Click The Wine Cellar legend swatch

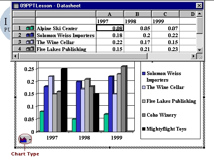tap(144, 87)
